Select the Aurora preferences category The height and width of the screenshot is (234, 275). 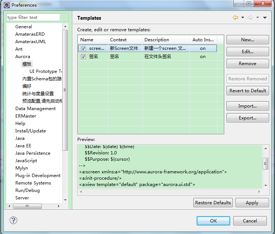[x=22, y=57]
